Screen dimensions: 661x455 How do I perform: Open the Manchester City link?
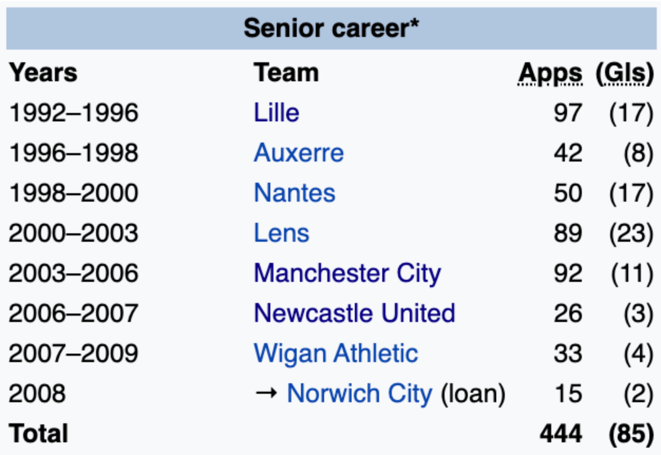click(347, 273)
